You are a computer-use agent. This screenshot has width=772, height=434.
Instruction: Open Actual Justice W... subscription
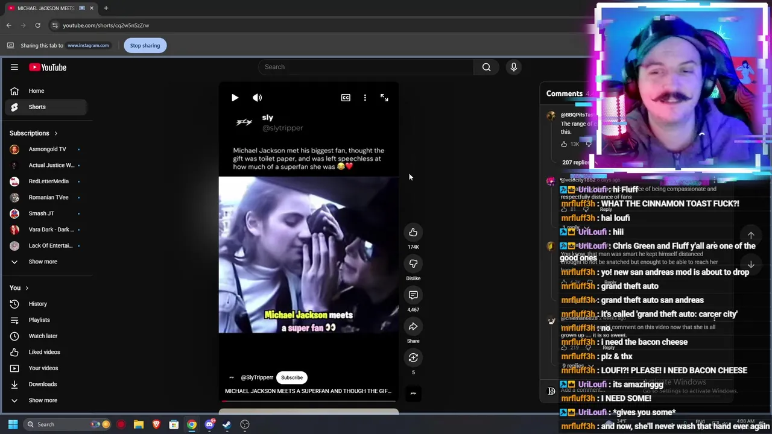[46, 165]
